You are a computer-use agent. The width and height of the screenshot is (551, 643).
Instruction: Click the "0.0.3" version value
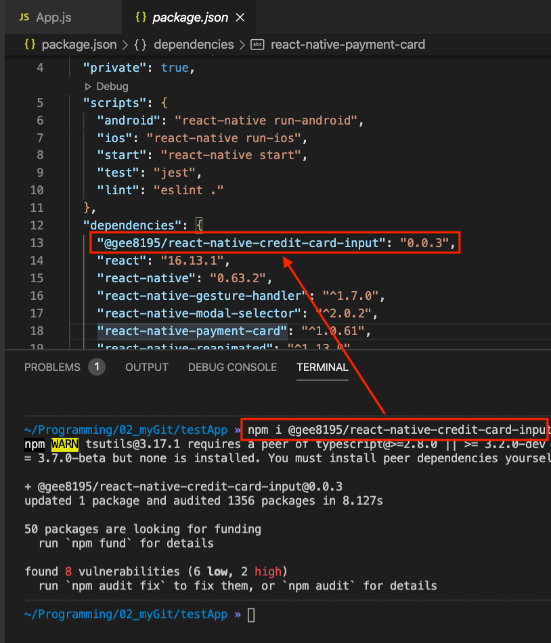tap(424, 243)
